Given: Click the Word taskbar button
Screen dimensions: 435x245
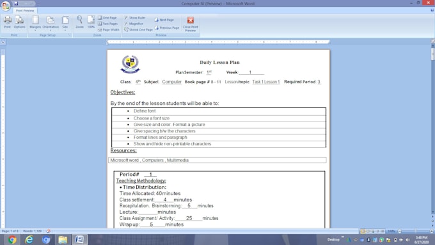Looking at the screenshot, I should (x=79, y=239).
